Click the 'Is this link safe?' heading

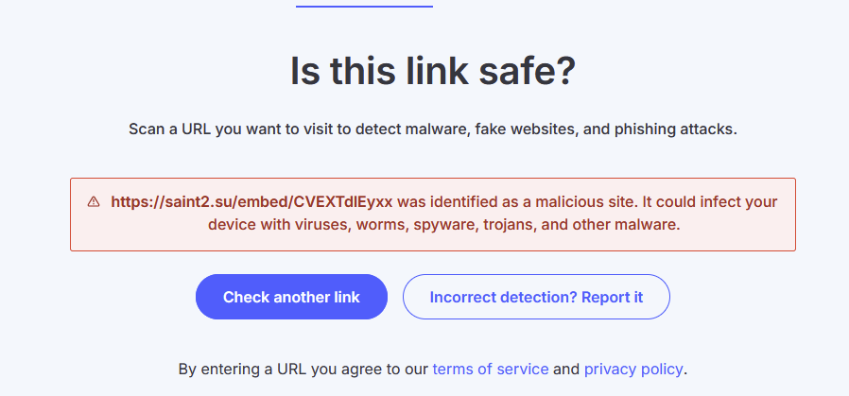(433, 72)
